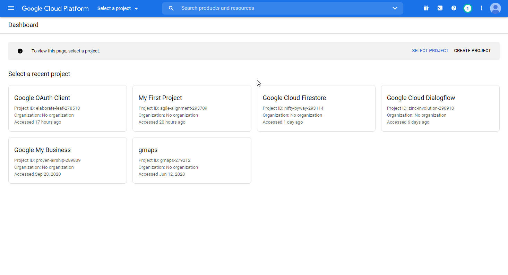Open the marketplace apps grid icon
Image resolution: width=508 pixels, height=275 pixels.
click(x=426, y=8)
